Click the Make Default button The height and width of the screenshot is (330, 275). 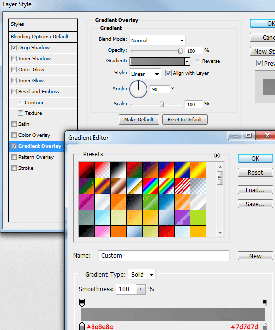(139, 120)
